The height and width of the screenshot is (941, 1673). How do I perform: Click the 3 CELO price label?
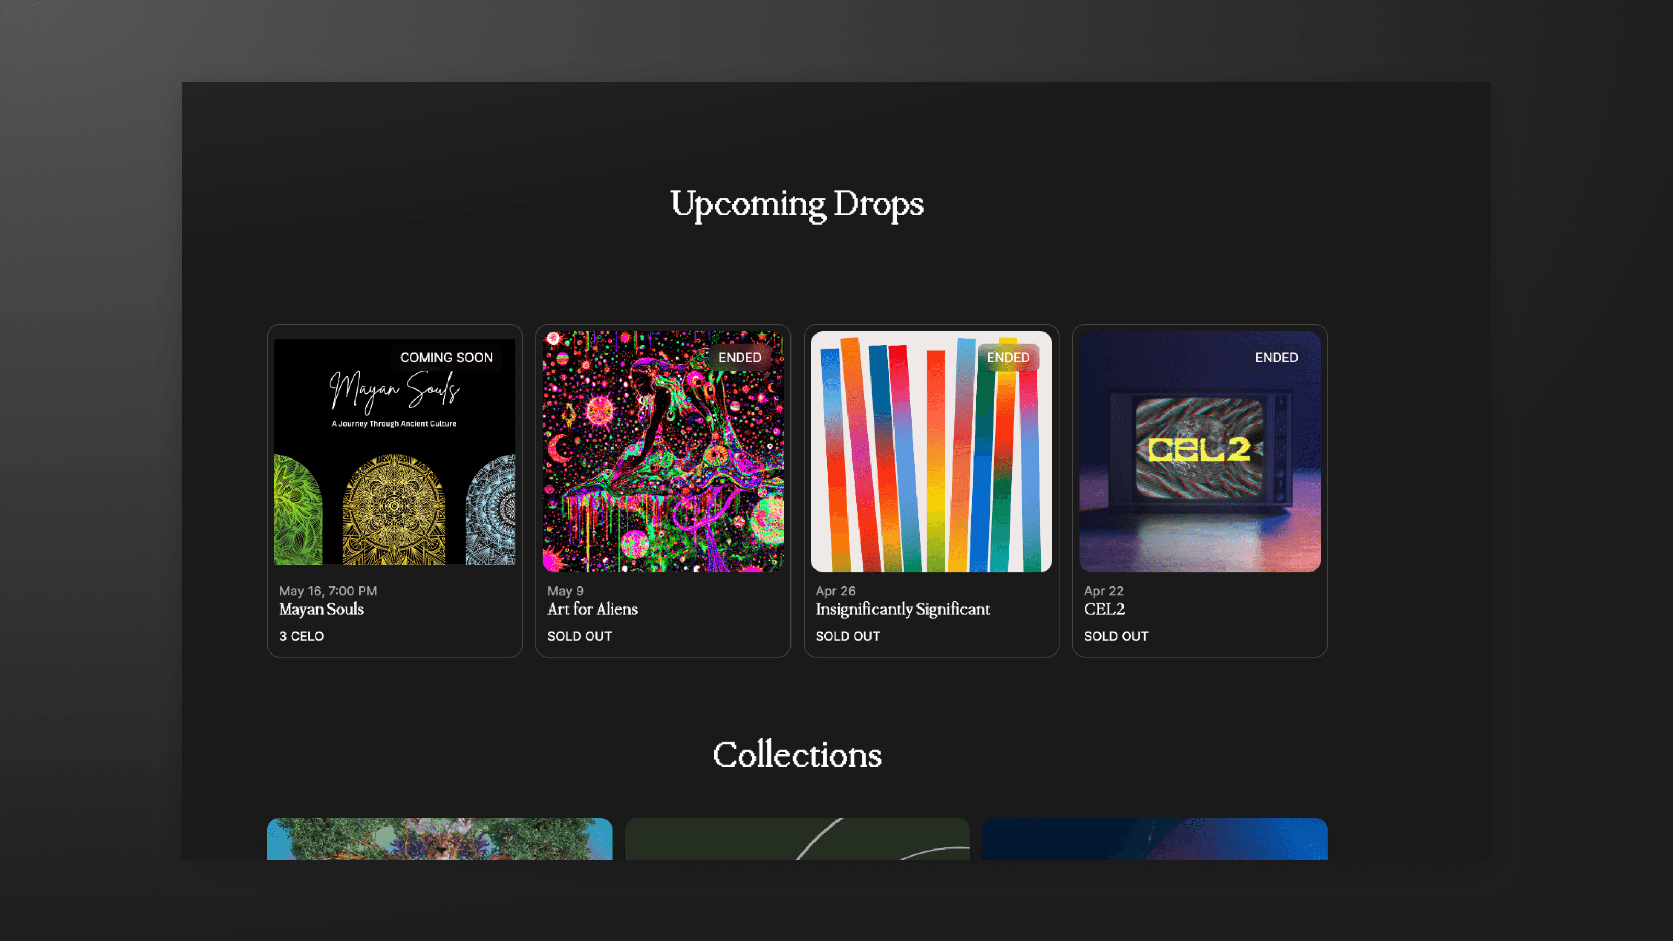click(x=301, y=636)
